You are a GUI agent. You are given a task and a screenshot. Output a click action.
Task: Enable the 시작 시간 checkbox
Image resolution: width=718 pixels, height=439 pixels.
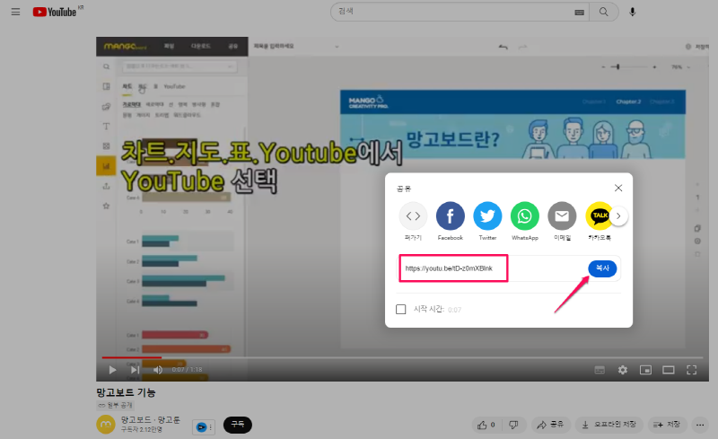tap(400, 310)
